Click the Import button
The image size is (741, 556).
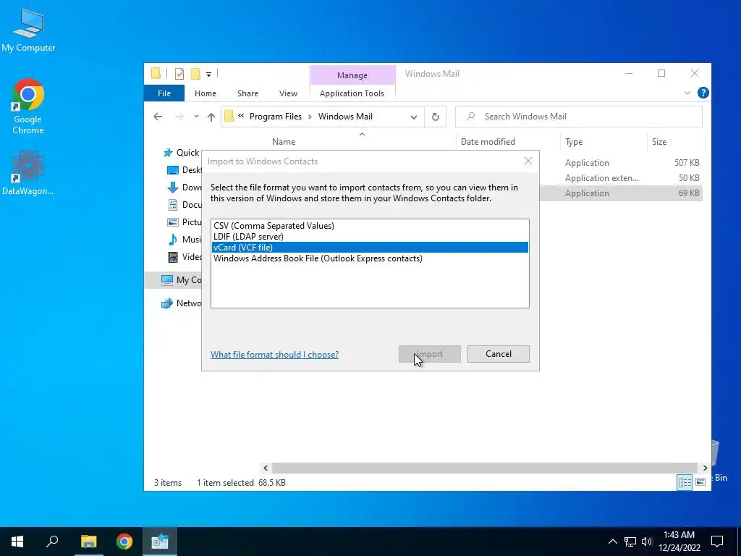(x=430, y=354)
